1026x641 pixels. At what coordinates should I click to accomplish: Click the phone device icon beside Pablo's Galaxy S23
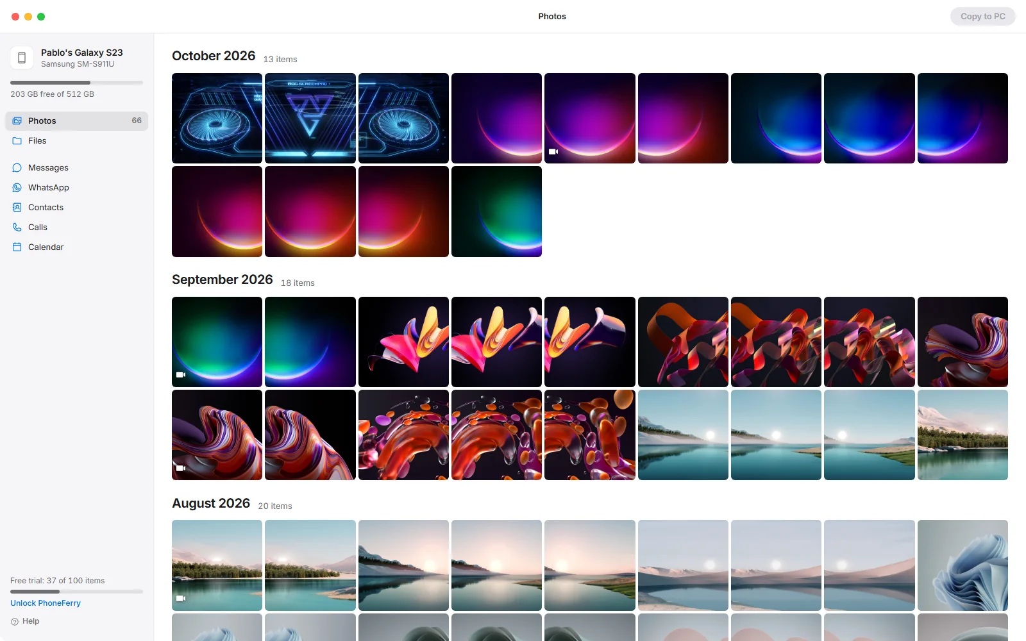pyautogui.click(x=22, y=58)
